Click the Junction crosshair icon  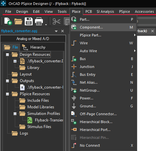[74, 67]
